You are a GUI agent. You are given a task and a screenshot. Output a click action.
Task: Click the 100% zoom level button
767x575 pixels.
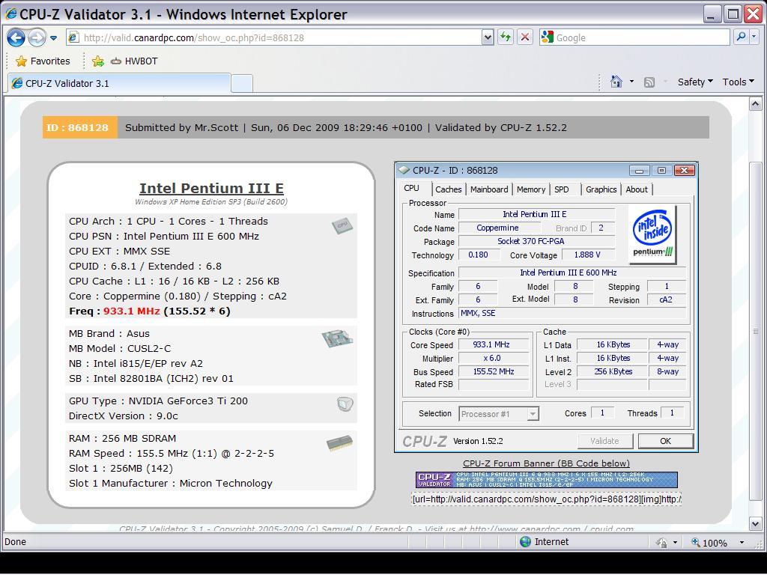tap(709, 543)
